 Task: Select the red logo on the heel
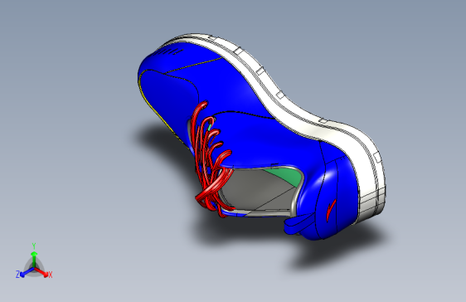tap(331, 210)
